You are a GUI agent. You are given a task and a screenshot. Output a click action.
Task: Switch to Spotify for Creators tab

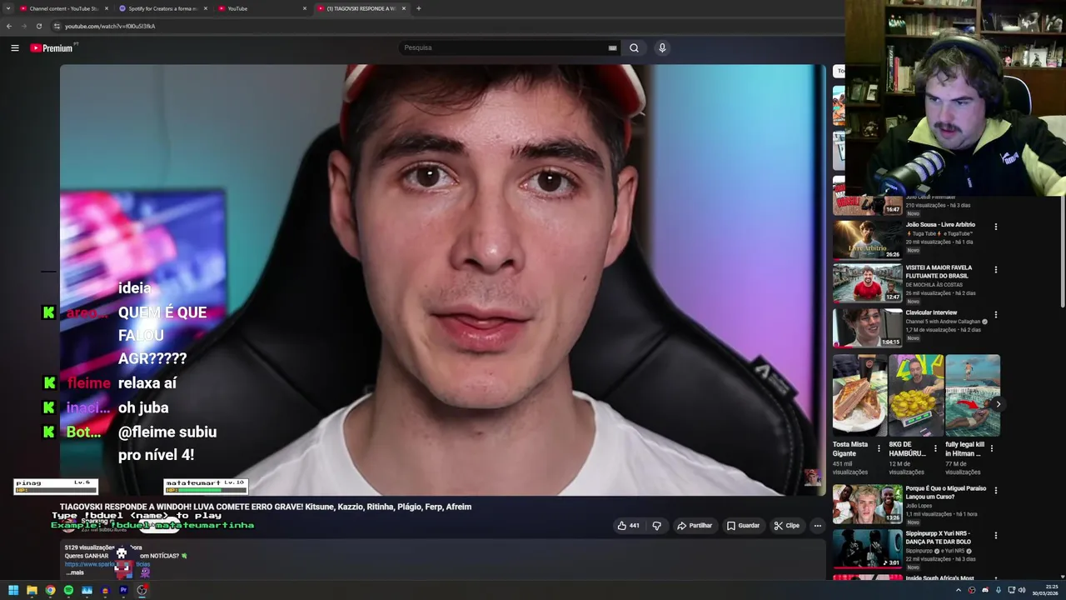[x=162, y=8]
